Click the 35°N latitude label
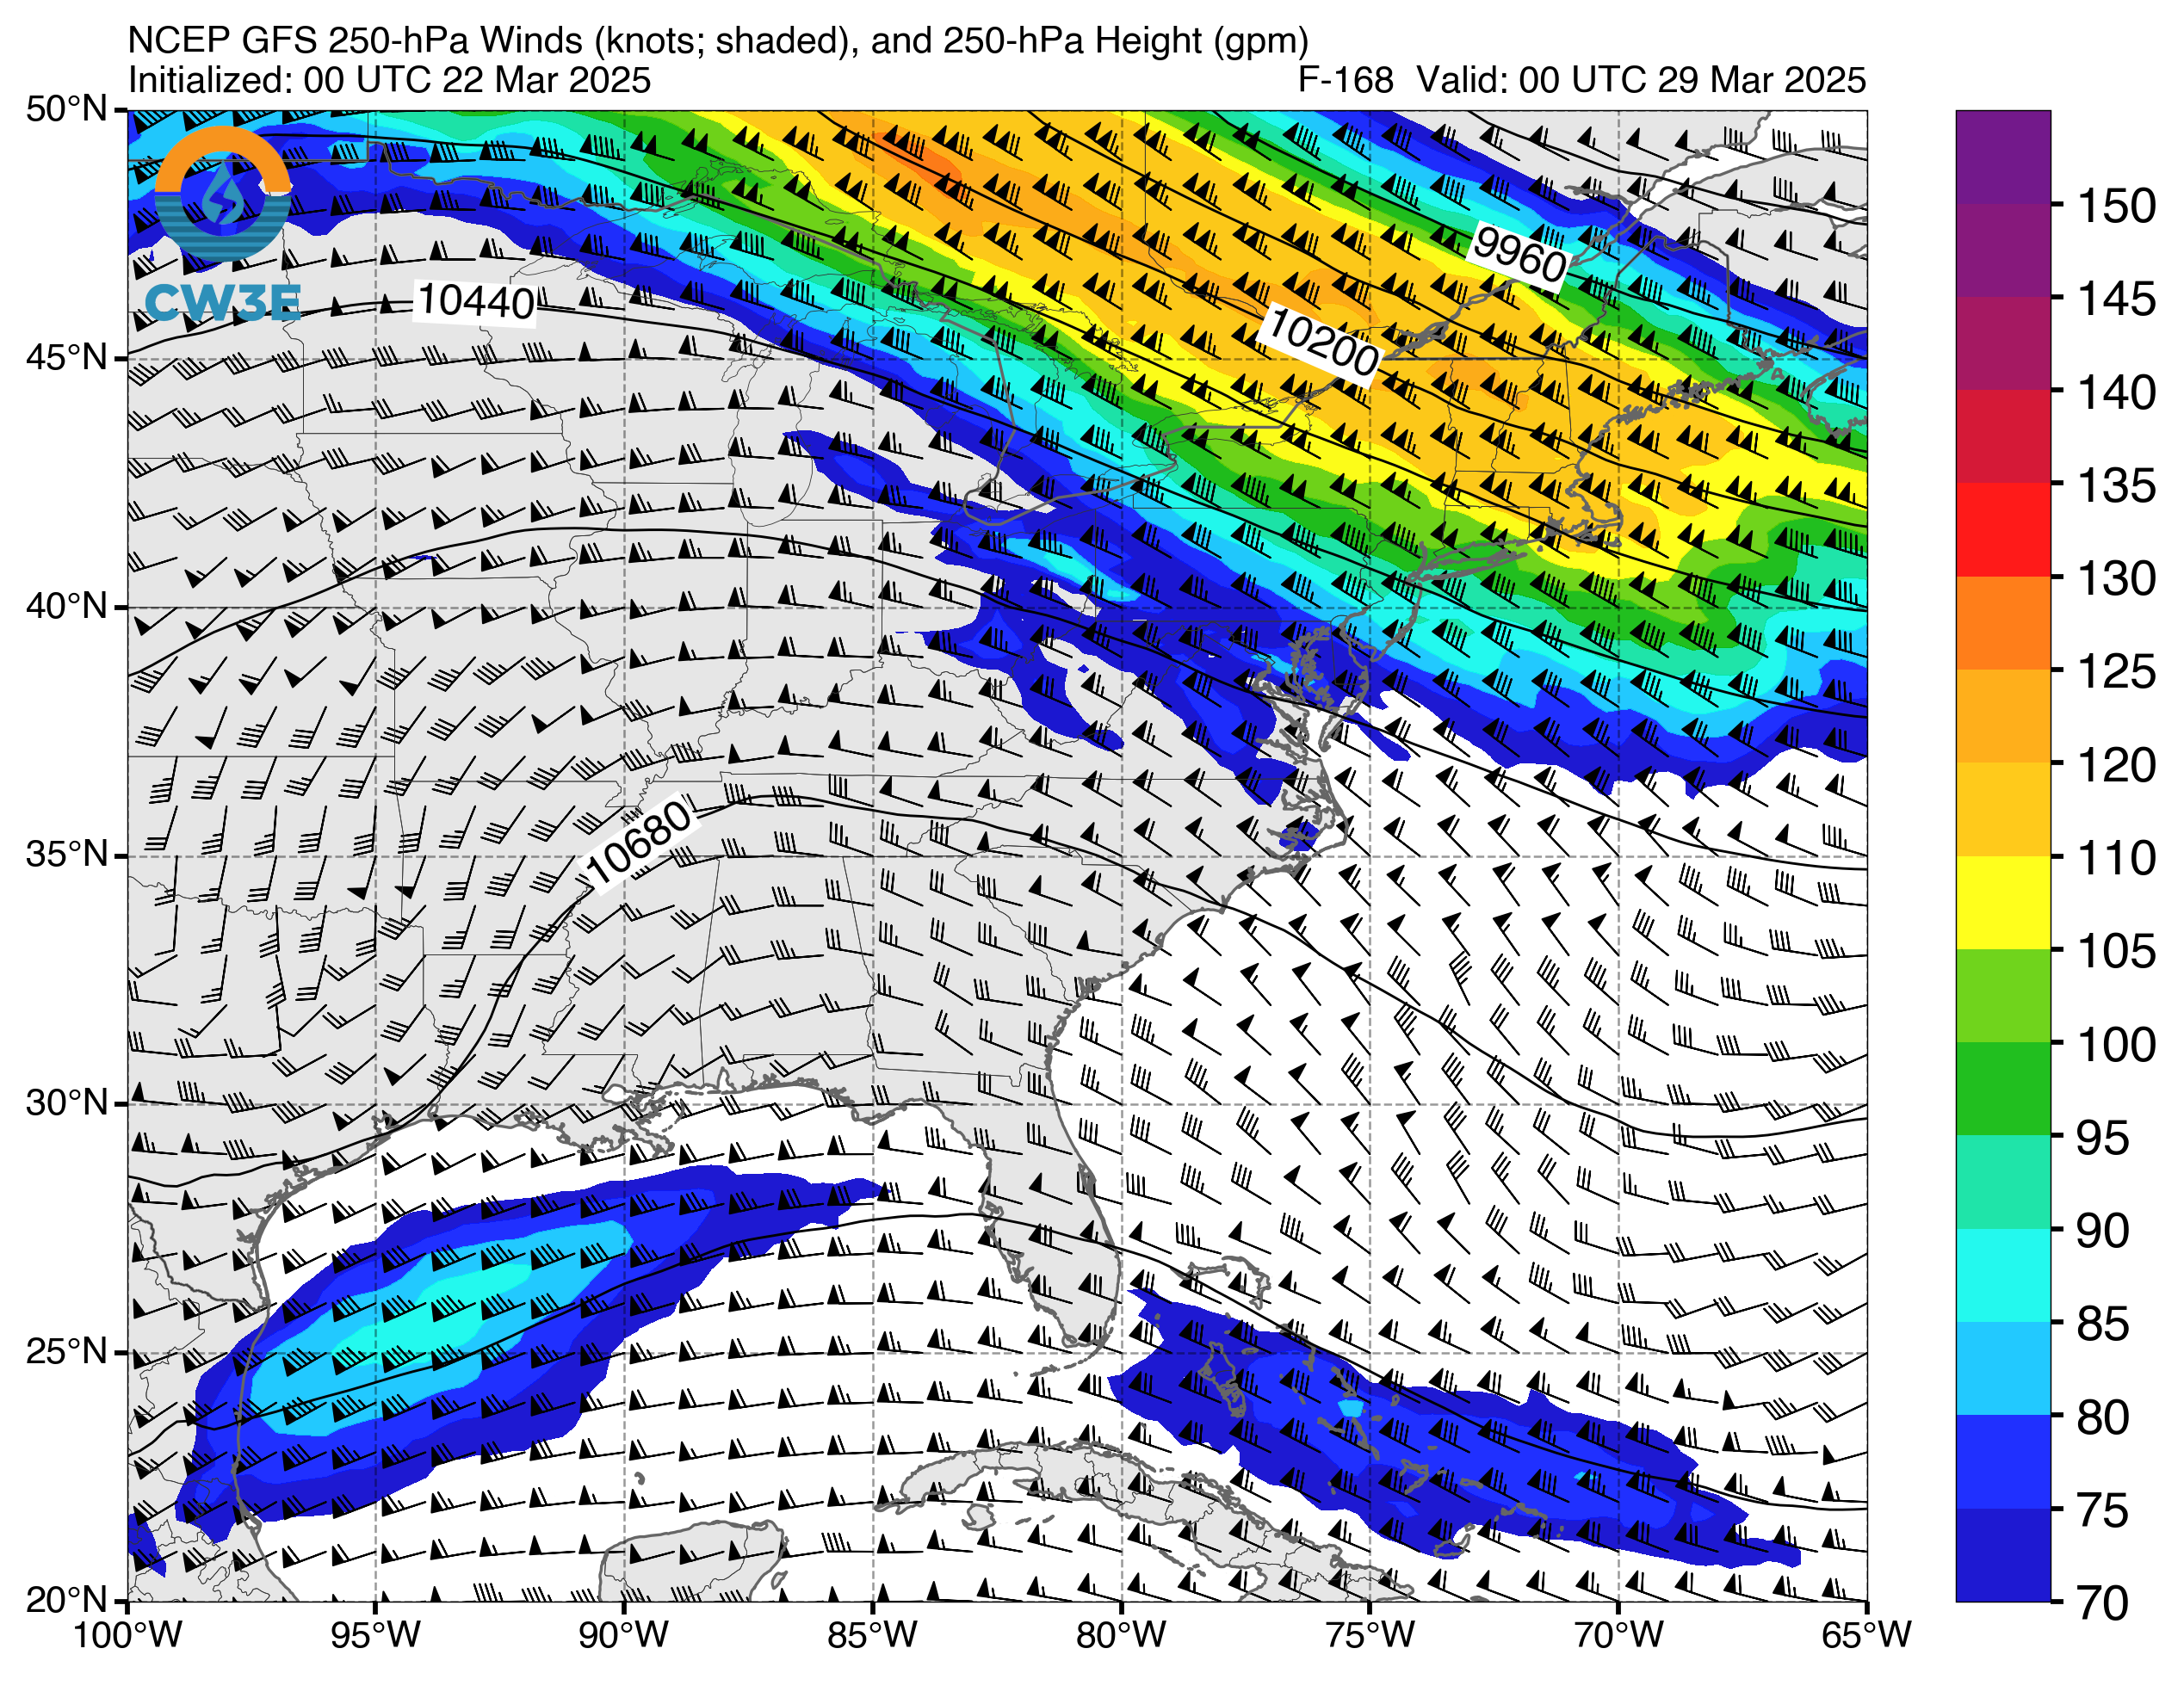 point(67,855)
